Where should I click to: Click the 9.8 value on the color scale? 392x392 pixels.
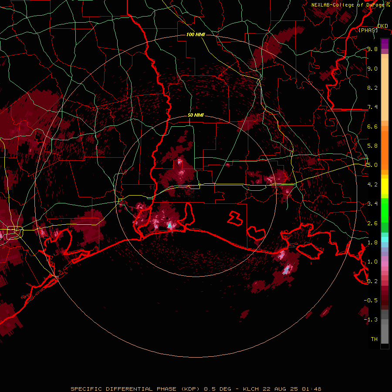372,49
